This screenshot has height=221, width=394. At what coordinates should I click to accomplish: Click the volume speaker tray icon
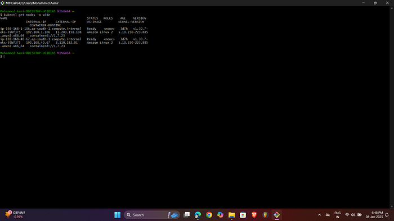pyautogui.click(x=353, y=215)
